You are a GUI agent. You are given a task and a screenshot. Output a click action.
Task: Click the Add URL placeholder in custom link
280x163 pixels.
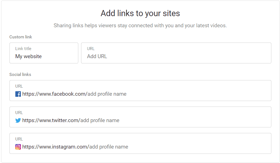tap(97, 56)
